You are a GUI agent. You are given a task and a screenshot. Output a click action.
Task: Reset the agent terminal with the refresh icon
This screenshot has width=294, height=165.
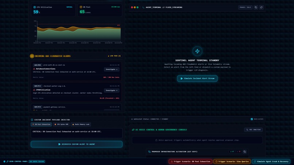tap(262, 7)
